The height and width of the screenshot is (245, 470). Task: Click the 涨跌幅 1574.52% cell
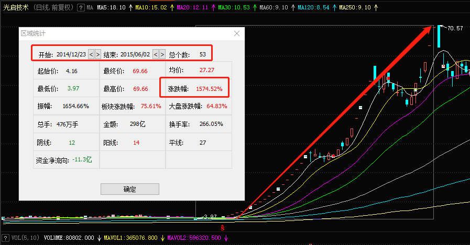(x=195, y=89)
